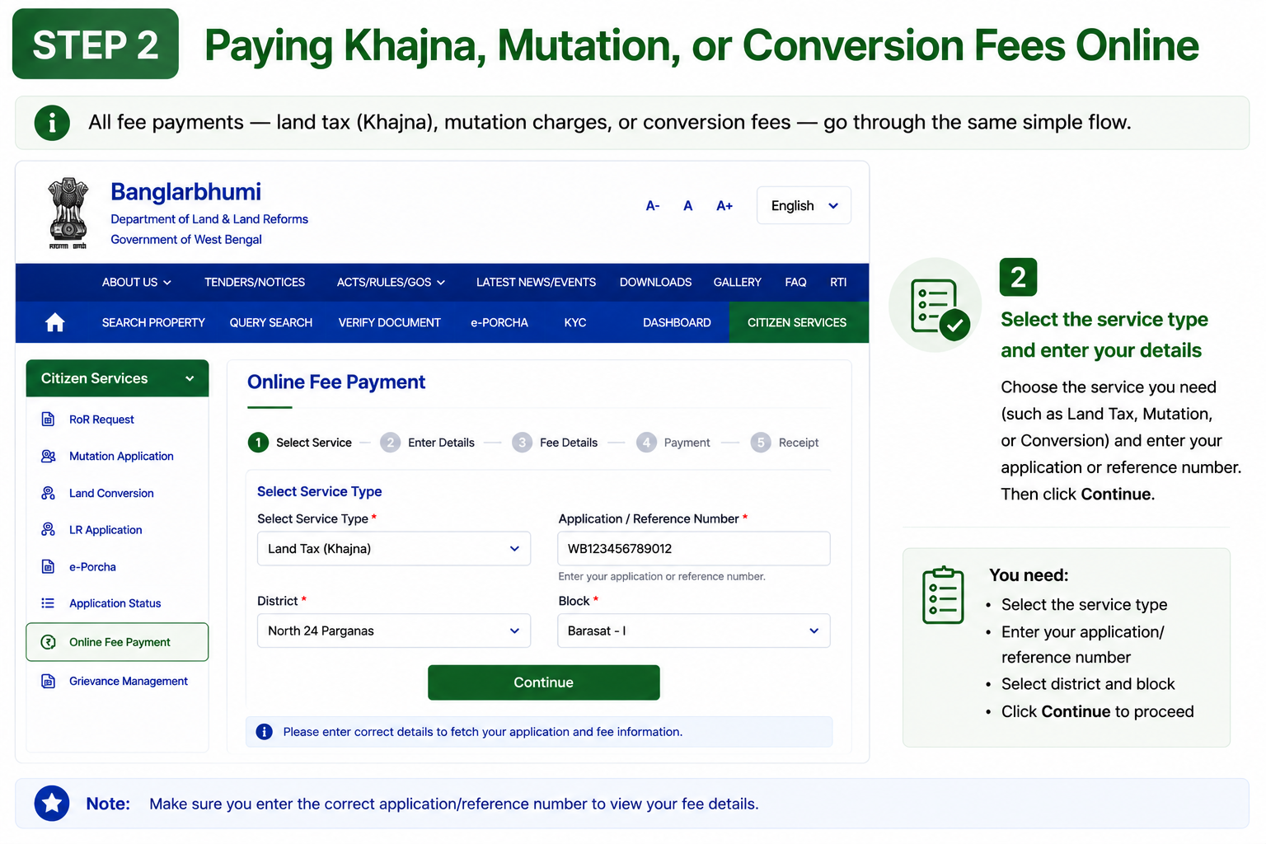Go to QUERY SEARCH tab

(x=271, y=322)
